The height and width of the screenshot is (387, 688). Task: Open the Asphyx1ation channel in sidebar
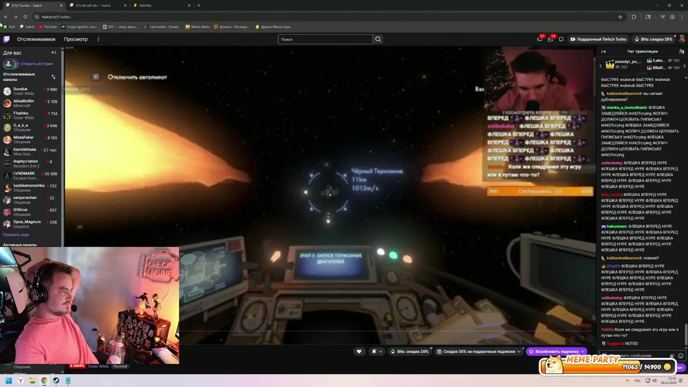tap(31, 163)
